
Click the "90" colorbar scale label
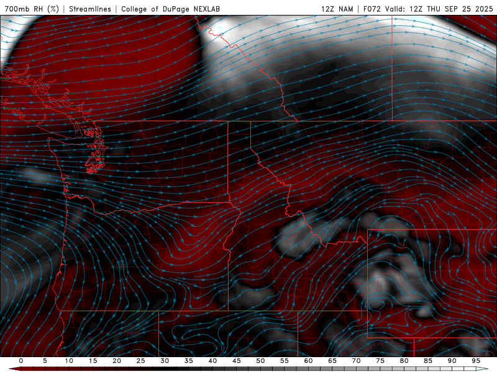452,361
